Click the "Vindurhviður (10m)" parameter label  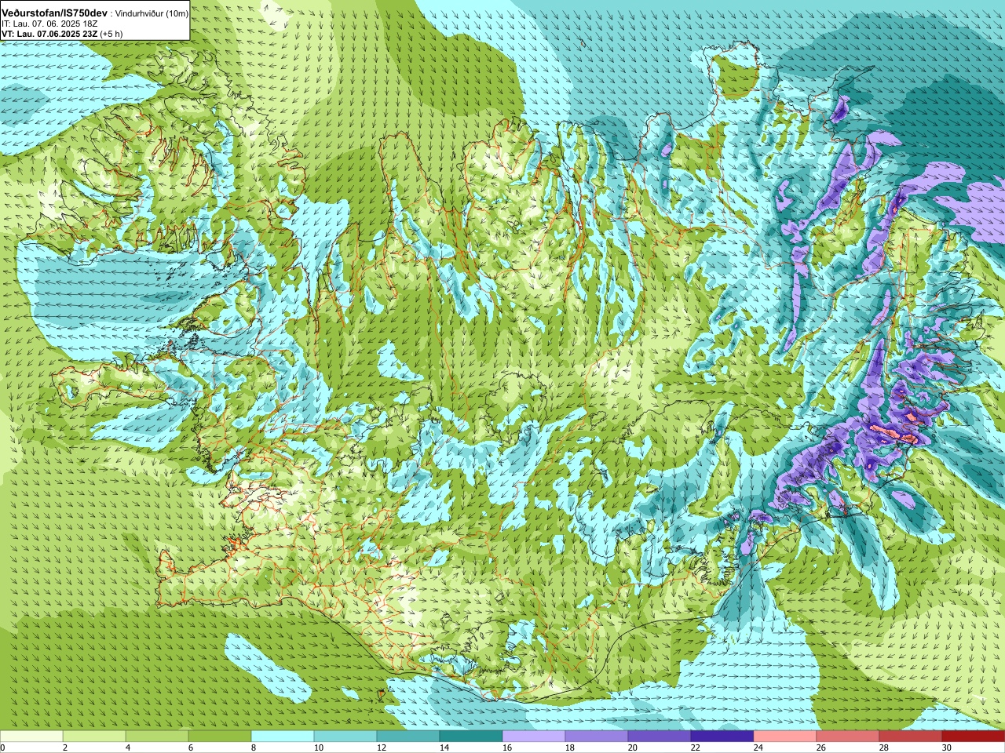(x=152, y=13)
